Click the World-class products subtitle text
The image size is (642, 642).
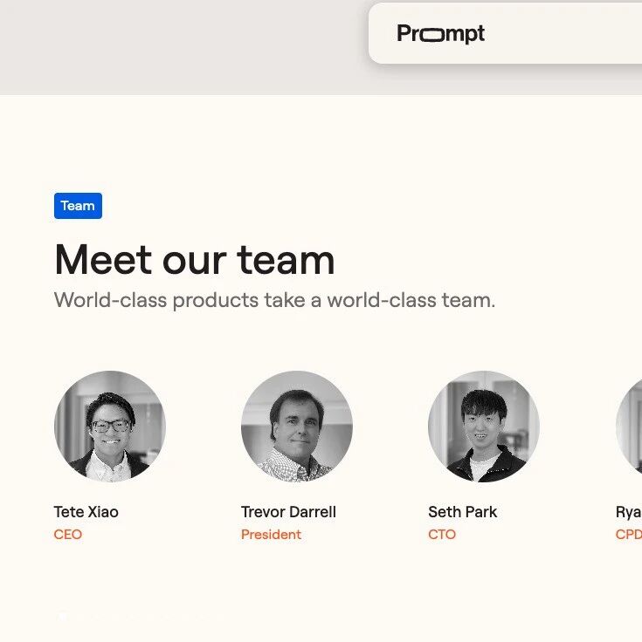tap(274, 300)
